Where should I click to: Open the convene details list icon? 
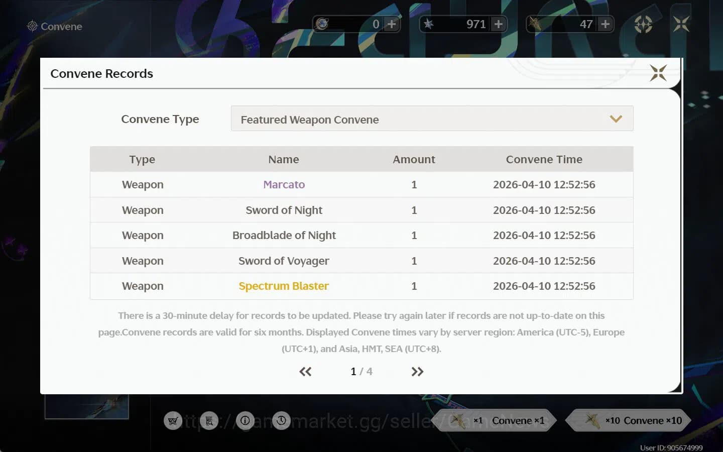point(209,421)
